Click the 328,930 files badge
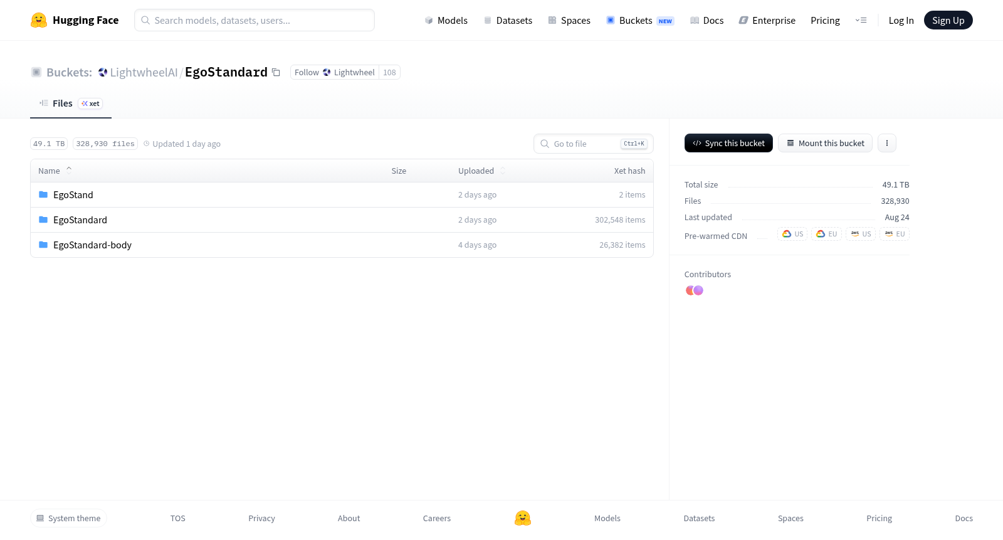1003x540 pixels. pos(105,144)
